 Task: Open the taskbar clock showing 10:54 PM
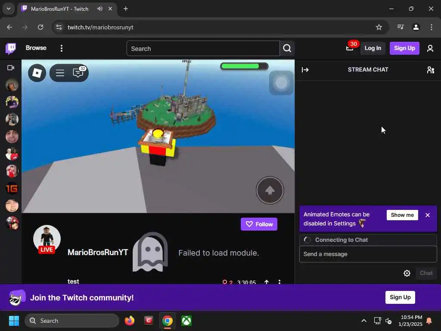[x=410, y=321]
